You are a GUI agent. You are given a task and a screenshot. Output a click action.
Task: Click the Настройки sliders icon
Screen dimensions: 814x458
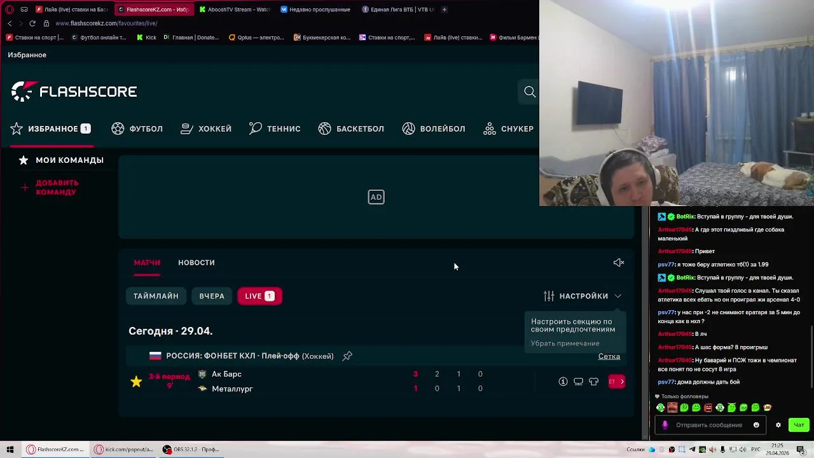tap(549, 296)
